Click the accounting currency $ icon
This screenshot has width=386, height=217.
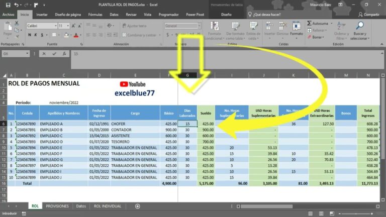click(167, 35)
